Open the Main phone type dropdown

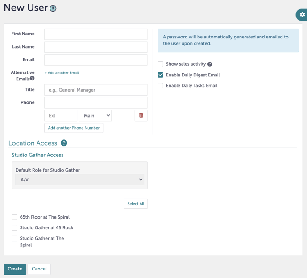coord(95,116)
